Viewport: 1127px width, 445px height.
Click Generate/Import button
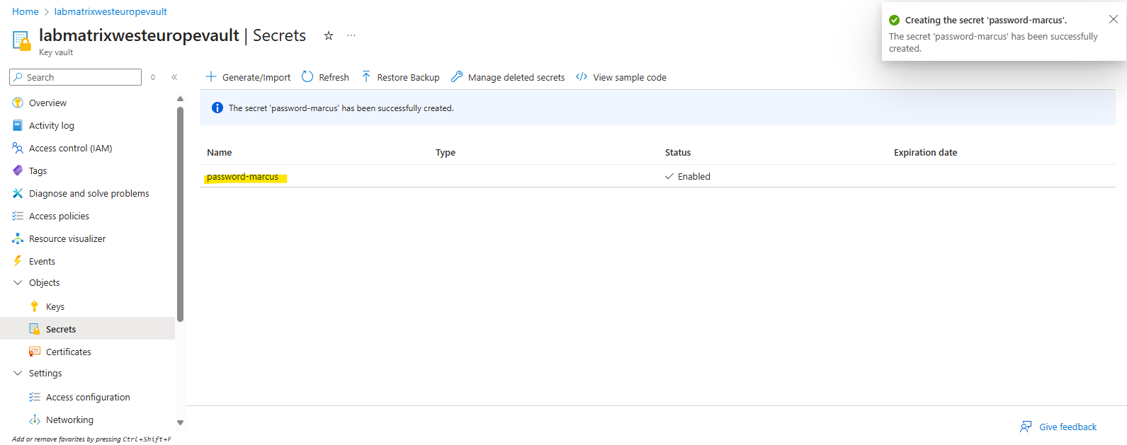pyautogui.click(x=248, y=77)
